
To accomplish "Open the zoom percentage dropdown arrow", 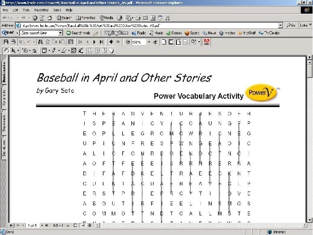I will (x=149, y=42).
